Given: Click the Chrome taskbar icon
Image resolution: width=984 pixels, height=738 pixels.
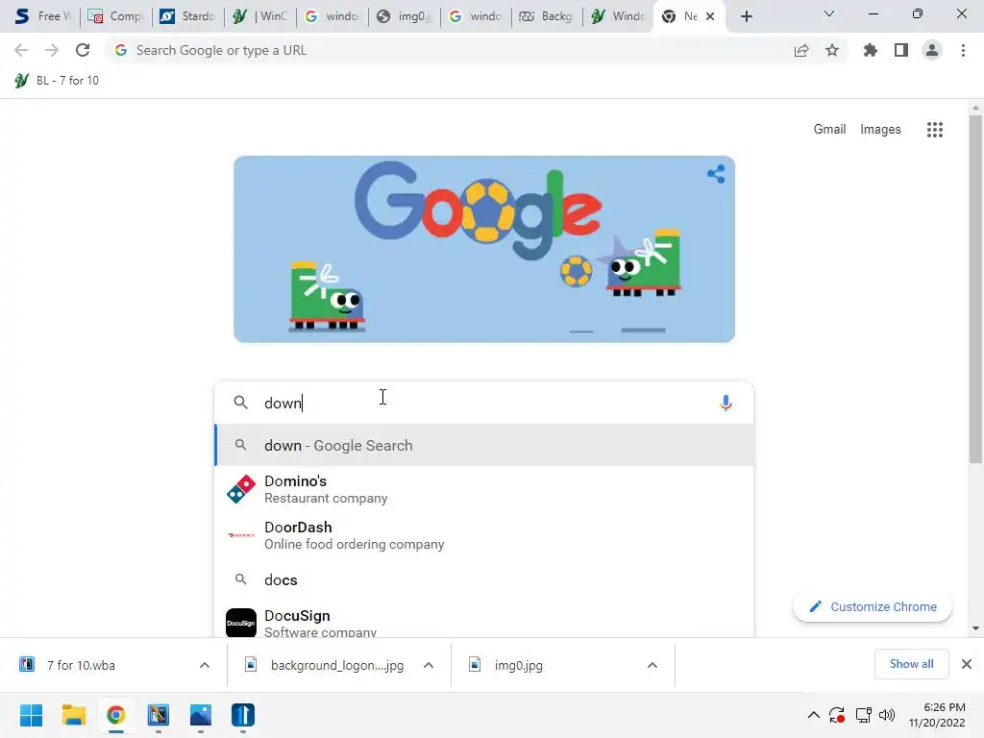Looking at the screenshot, I should 115,715.
